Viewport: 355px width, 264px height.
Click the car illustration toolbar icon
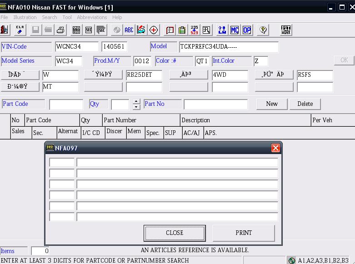141,30
